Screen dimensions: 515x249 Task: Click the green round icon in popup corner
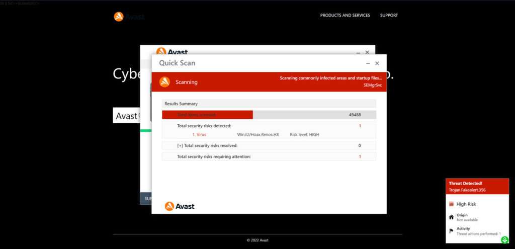505,240
